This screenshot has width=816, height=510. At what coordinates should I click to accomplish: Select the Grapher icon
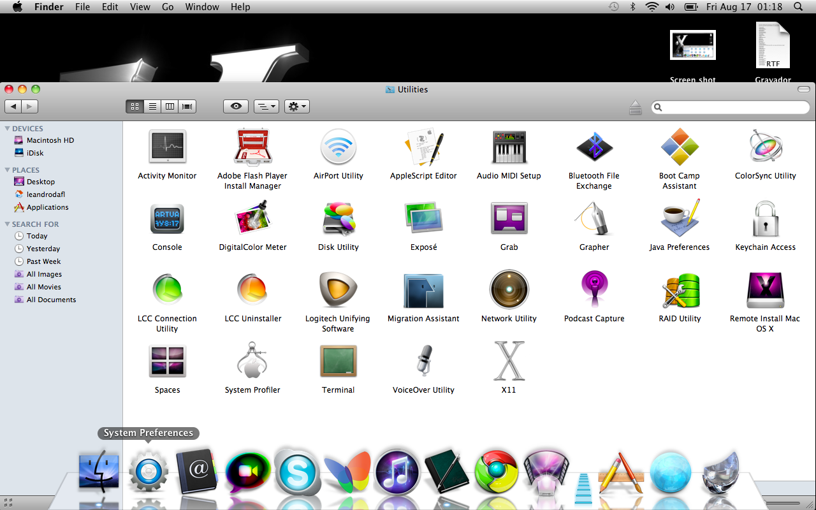[x=594, y=219]
